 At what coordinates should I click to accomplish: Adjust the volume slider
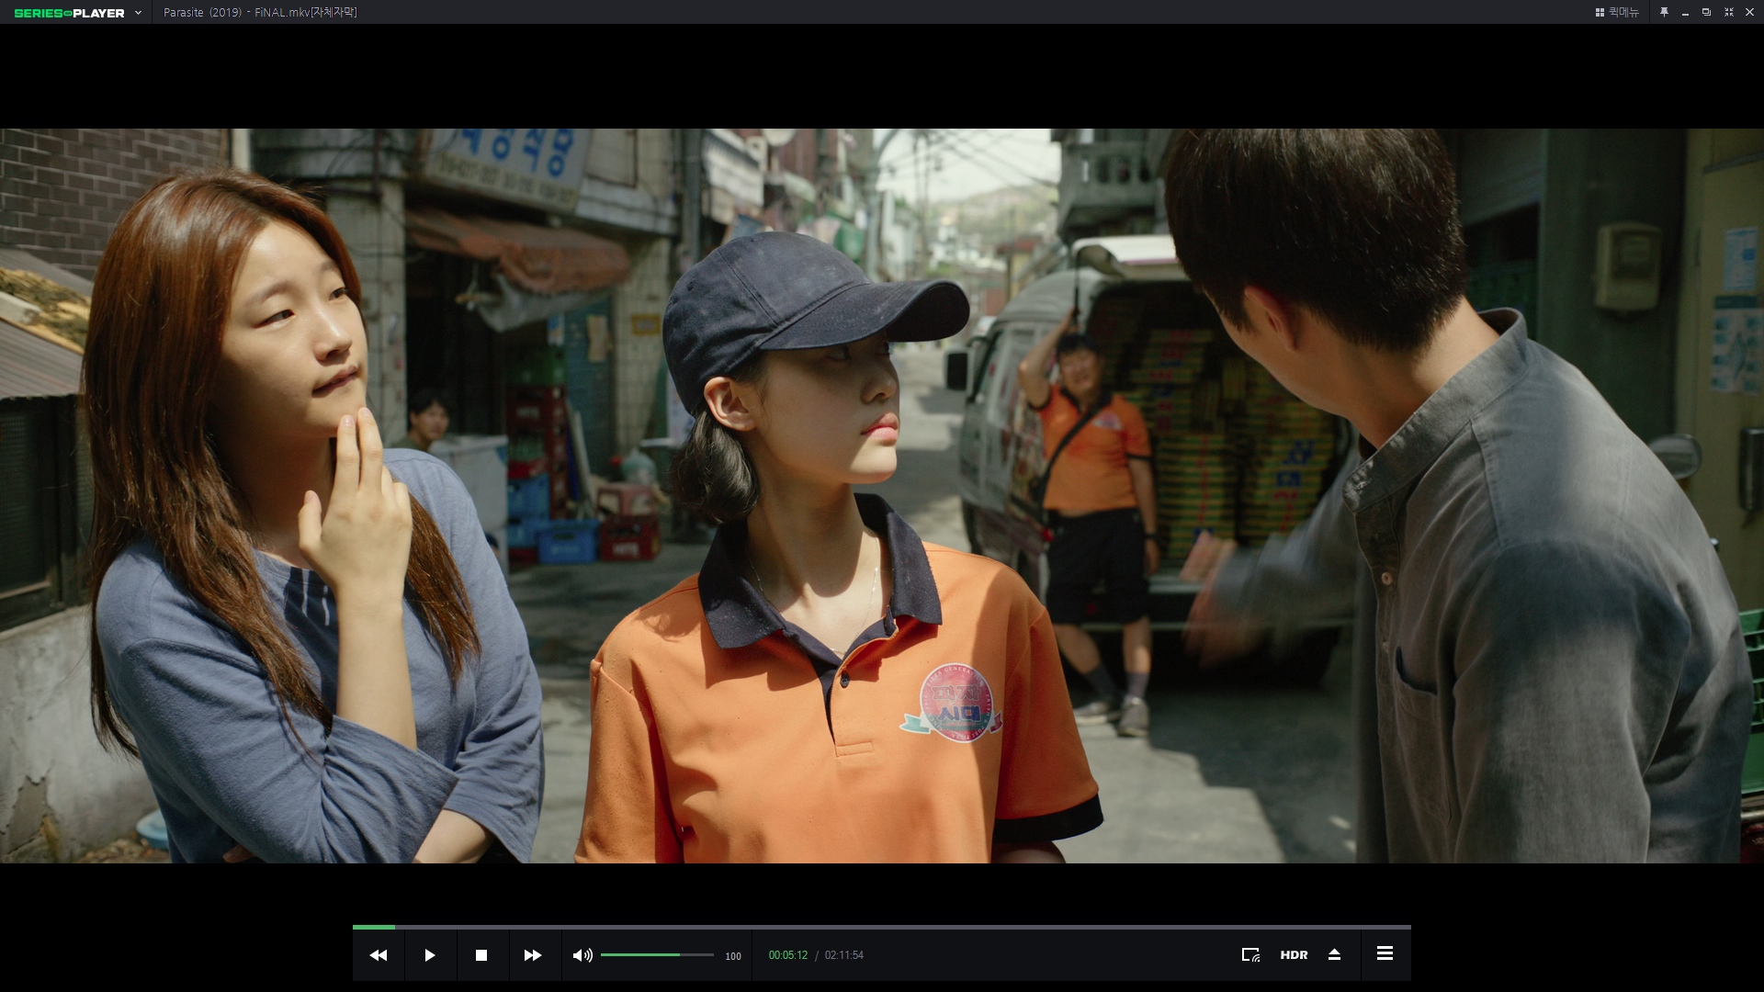(x=657, y=955)
